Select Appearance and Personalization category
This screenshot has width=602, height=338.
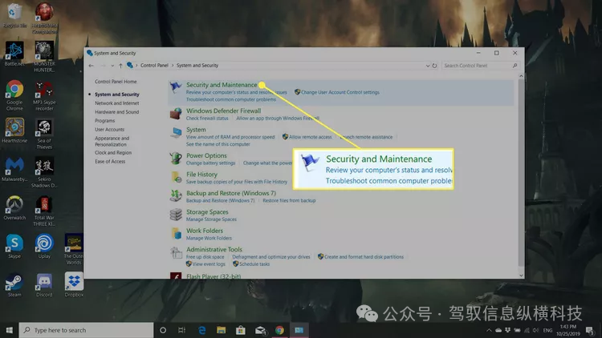pos(112,142)
